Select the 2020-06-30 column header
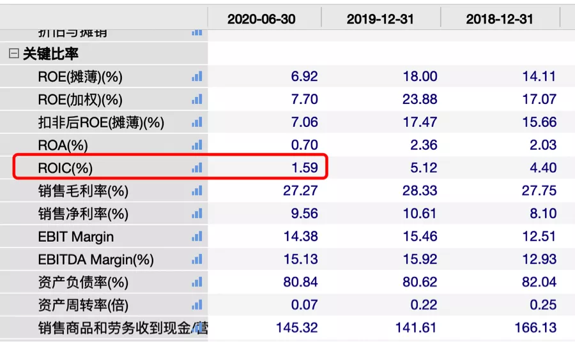575x342 pixels. 261,19
